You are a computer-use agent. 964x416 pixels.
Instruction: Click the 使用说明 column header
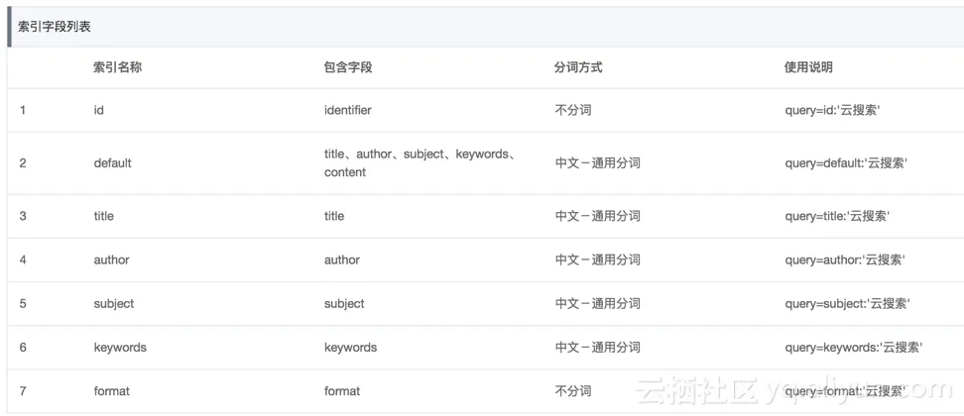tap(808, 67)
